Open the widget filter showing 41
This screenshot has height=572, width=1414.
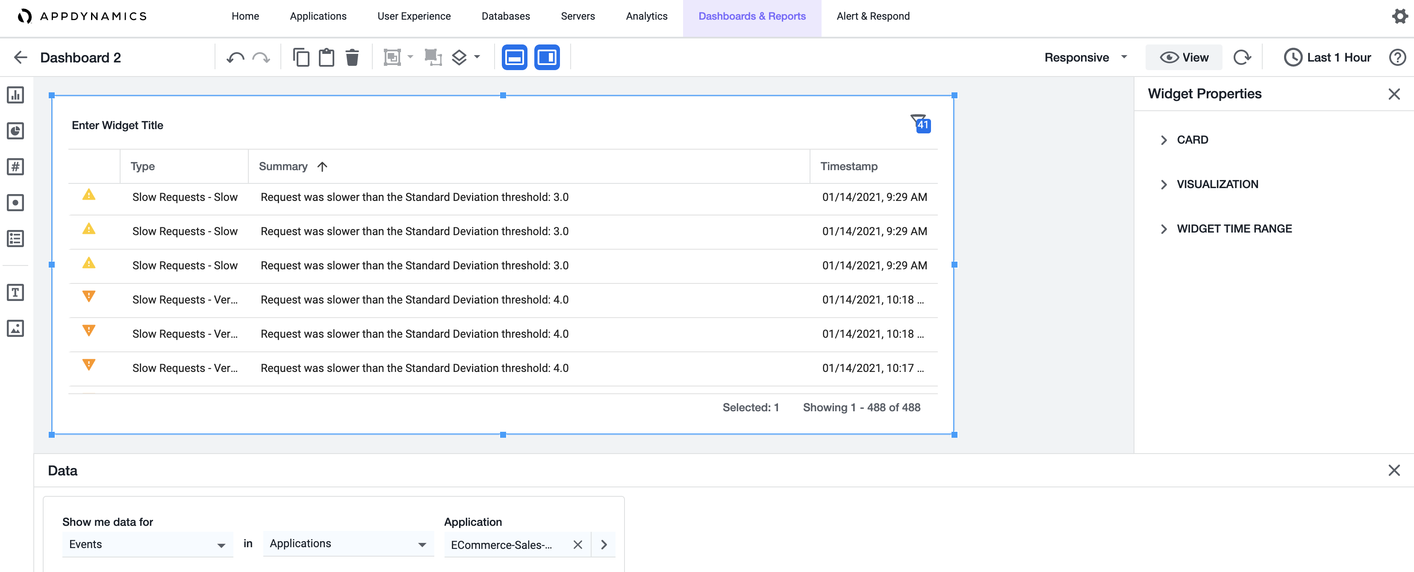coord(921,124)
